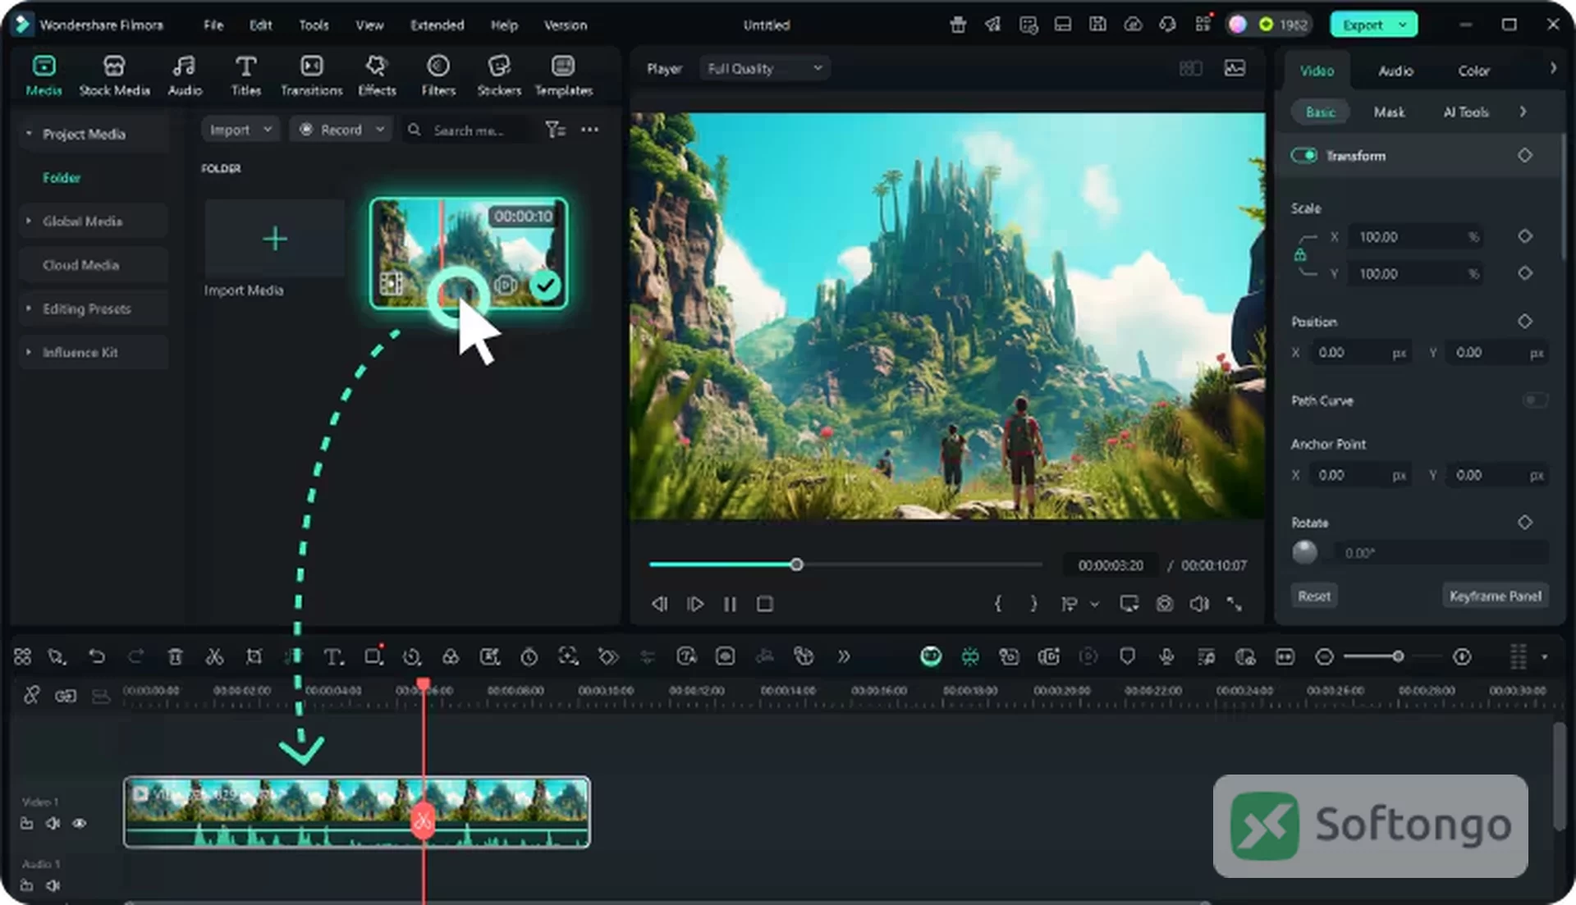
Task: Open the voiceover microphone icon
Action: tap(1166, 656)
